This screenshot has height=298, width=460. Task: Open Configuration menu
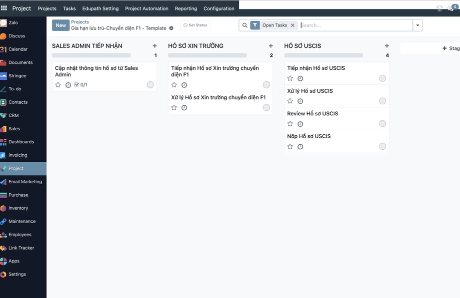pos(219,8)
